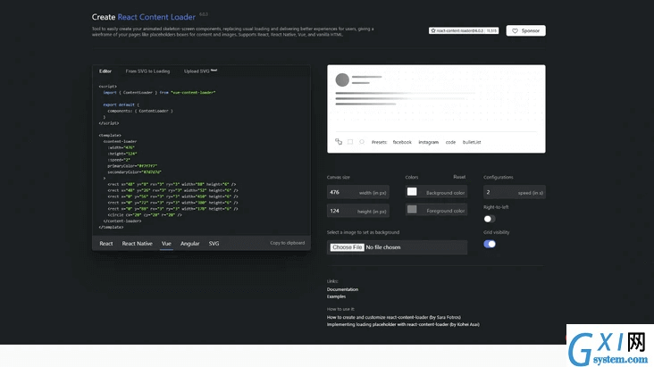
Task: Click Copy to clipboard
Action: [x=288, y=243]
